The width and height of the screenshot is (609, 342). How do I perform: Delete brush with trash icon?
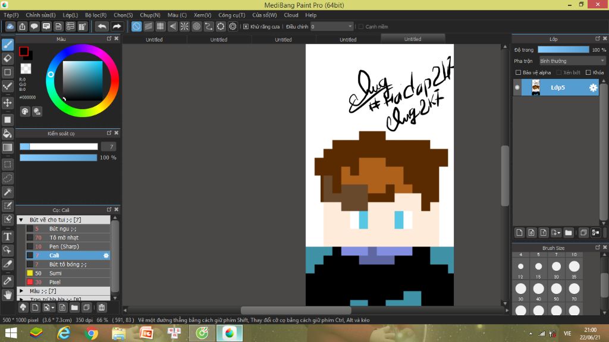tap(101, 308)
